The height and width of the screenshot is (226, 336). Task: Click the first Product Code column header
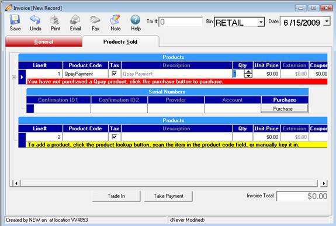(x=85, y=65)
